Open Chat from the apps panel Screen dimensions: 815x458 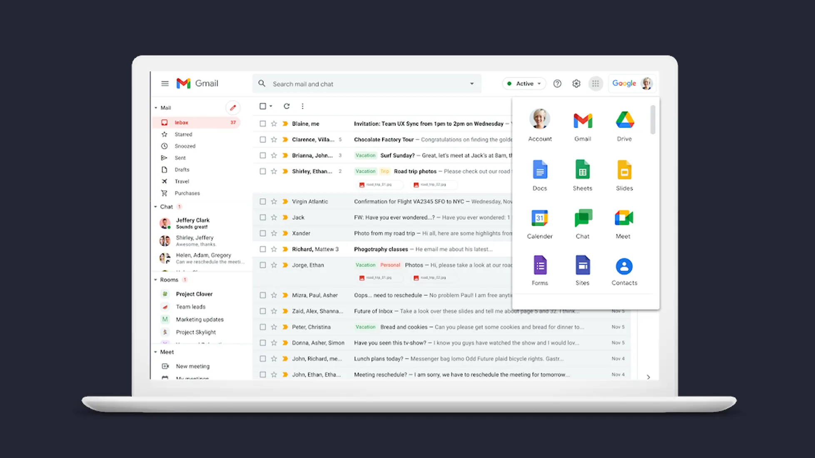(x=583, y=224)
